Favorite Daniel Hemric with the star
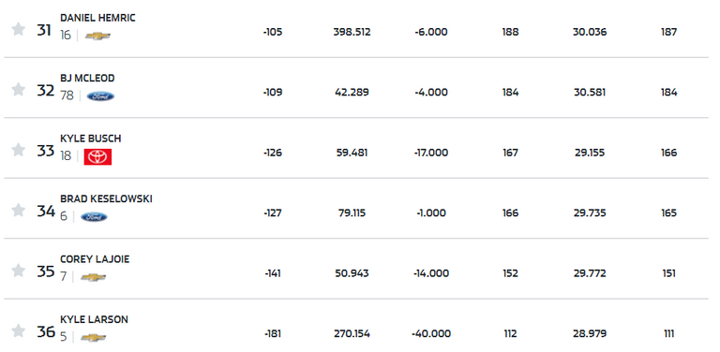 (18, 29)
